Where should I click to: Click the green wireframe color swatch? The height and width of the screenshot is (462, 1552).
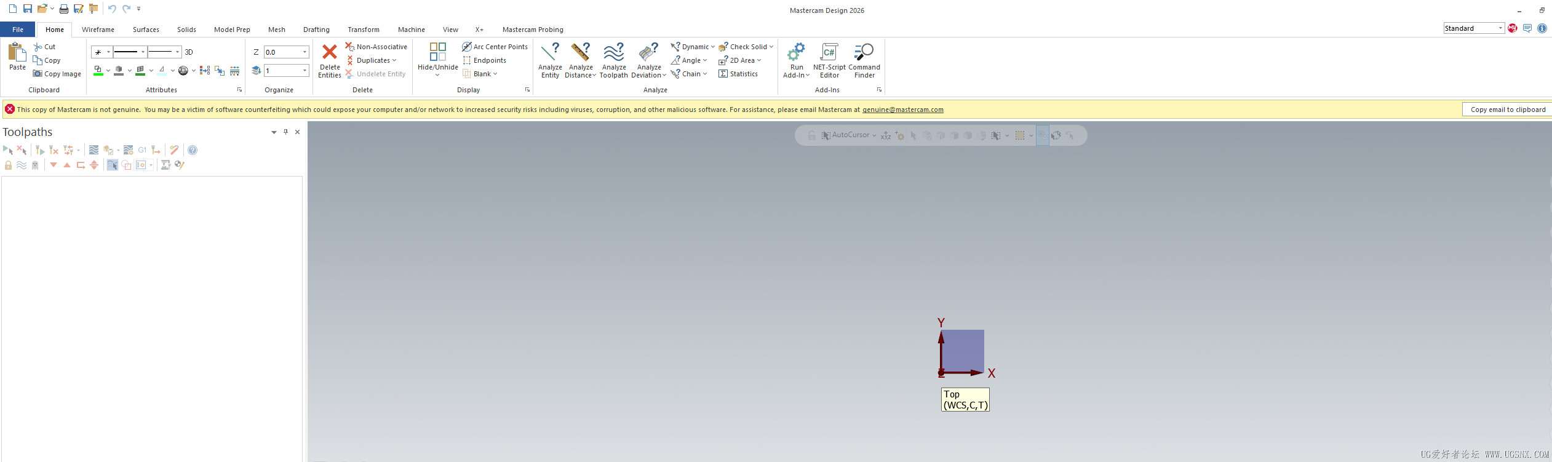click(98, 71)
